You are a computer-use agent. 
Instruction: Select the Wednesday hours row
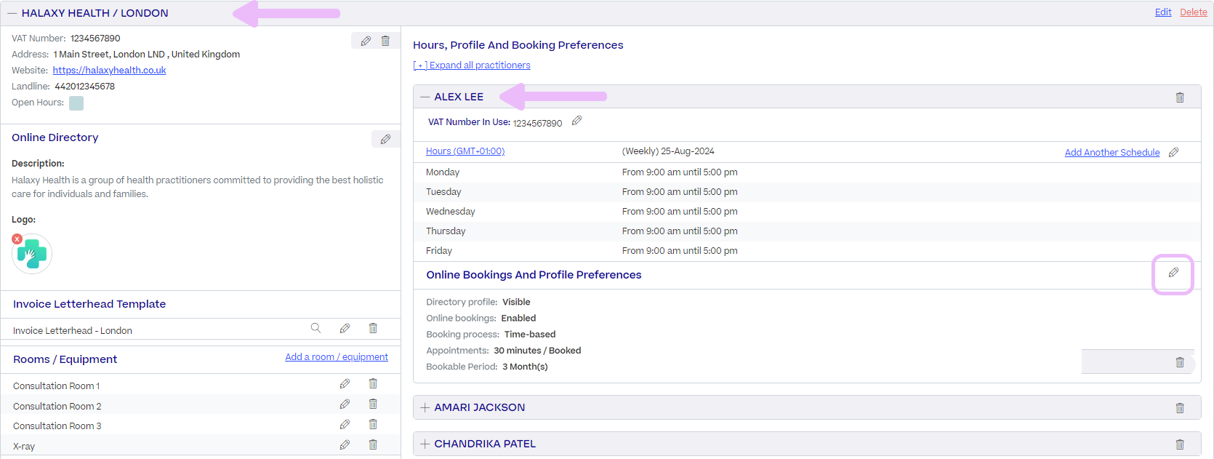coord(807,212)
